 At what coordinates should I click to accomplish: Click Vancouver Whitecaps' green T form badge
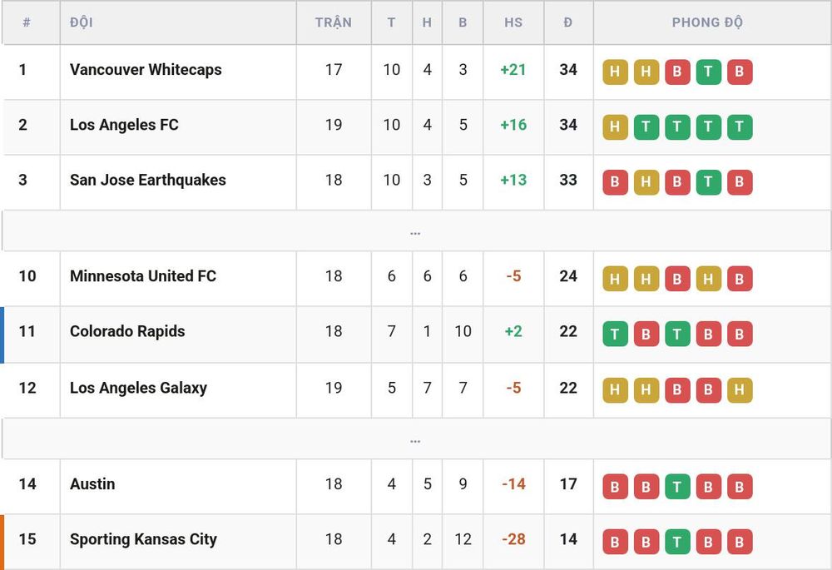(708, 72)
